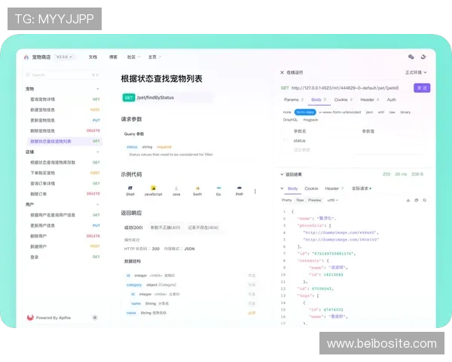Select the GraphQL body type
This screenshot has width=452, height=362.
[x=290, y=119]
